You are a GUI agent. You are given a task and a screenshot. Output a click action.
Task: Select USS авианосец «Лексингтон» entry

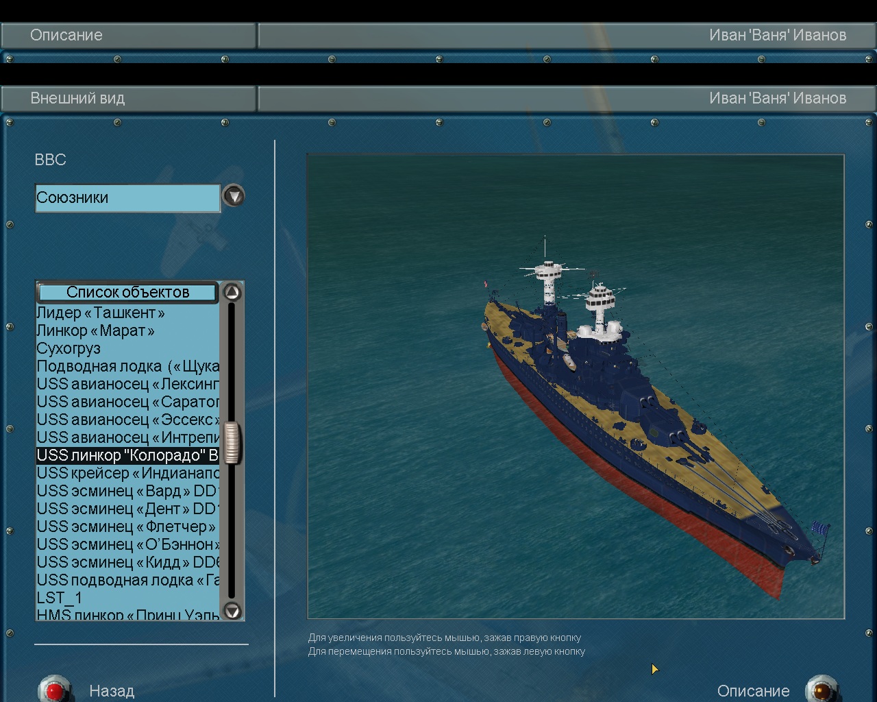[127, 385]
